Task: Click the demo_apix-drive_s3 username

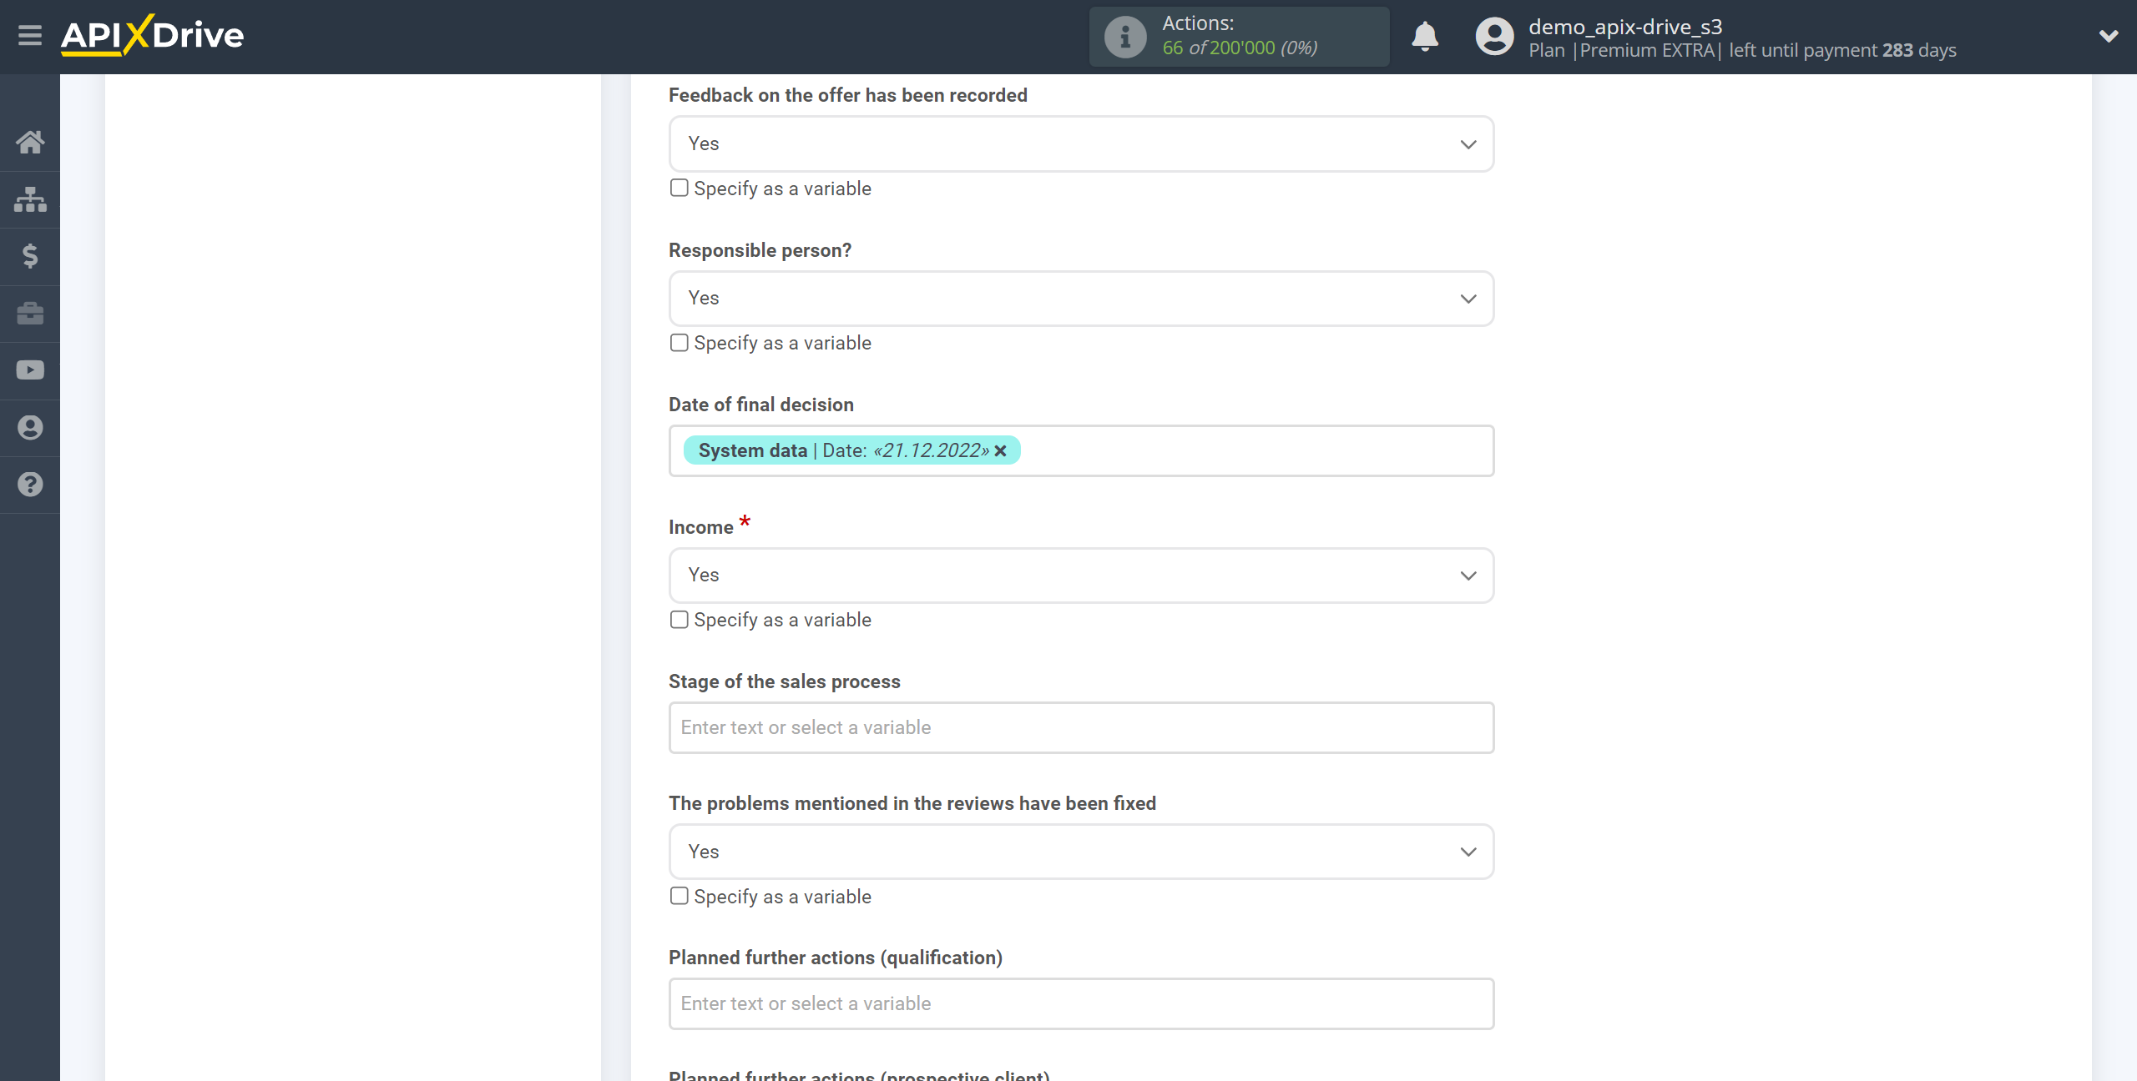Action: [1624, 27]
